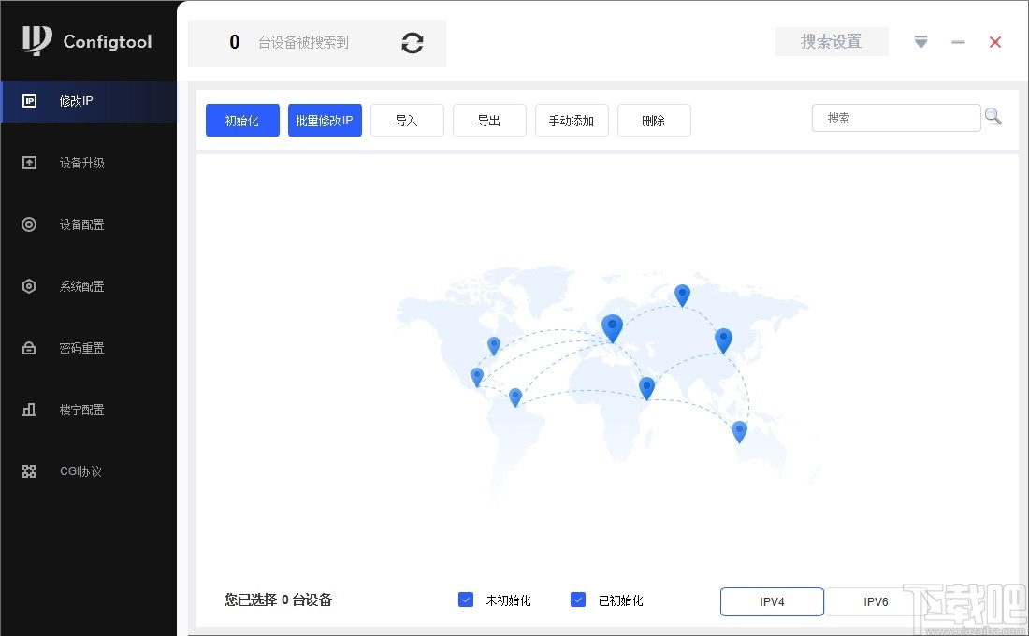The height and width of the screenshot is (636, 1029).
Task: Select the IPV4 tab
Action: 772,602
